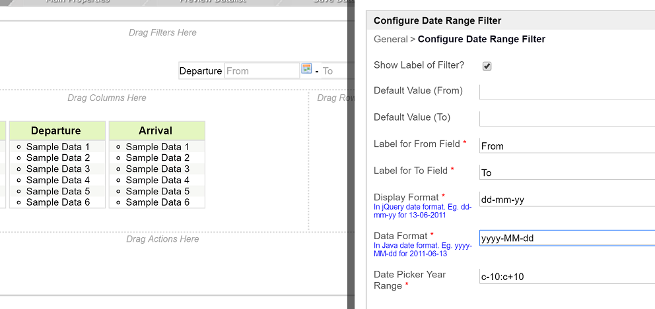Click Sample Data 1 in Departure column
The width and height of the screenshot is (655, 309).
coord(58,147)
